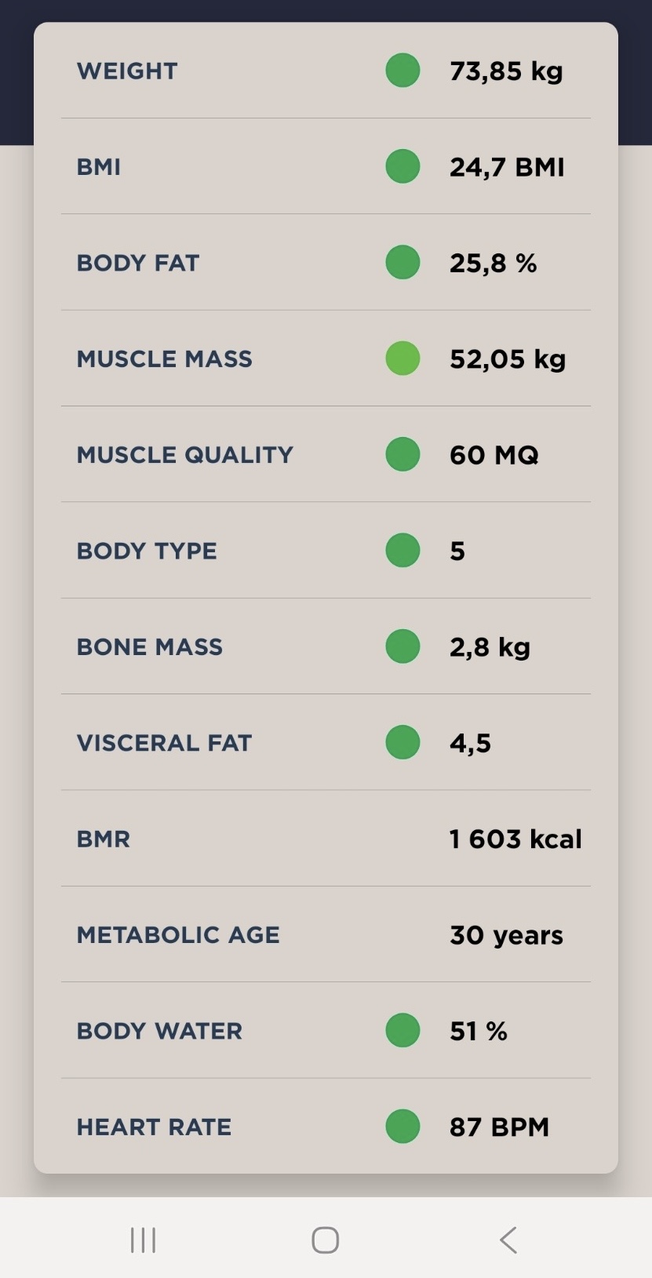
Task: Tap the light green Muscle Mass indicator
Action: click(x=402, y=359)
